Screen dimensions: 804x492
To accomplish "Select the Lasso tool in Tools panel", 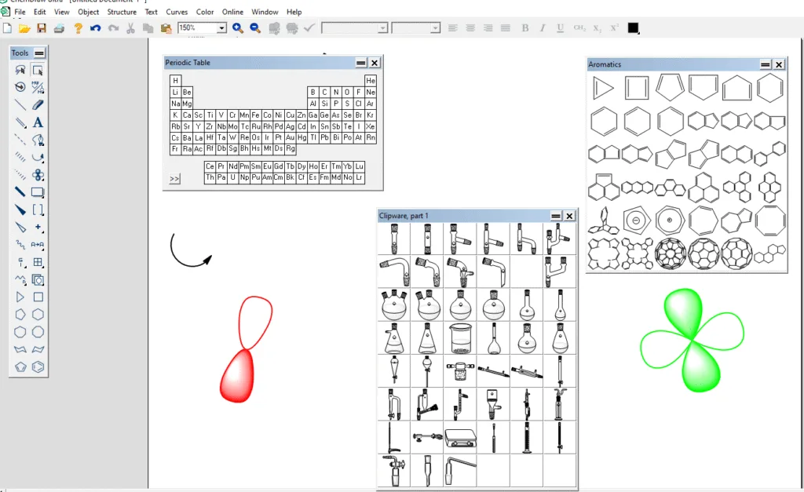I will [20, 70].
